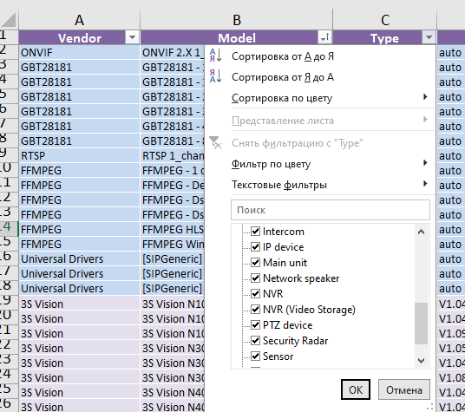
Task: Uncheck the Security Radar checkbox
Action: click(x=255, y=340)
